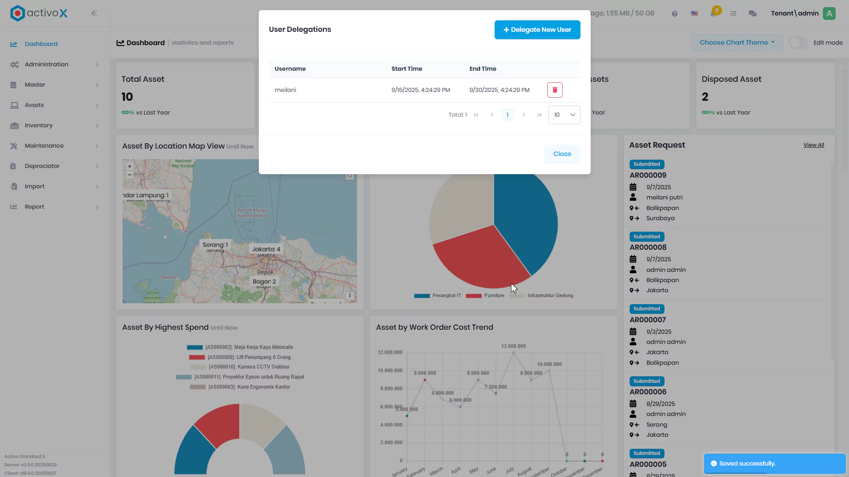Viewport: 849px width, 477px height.
Task: Open the chat bubbles icon in the header
Action: 752,14
